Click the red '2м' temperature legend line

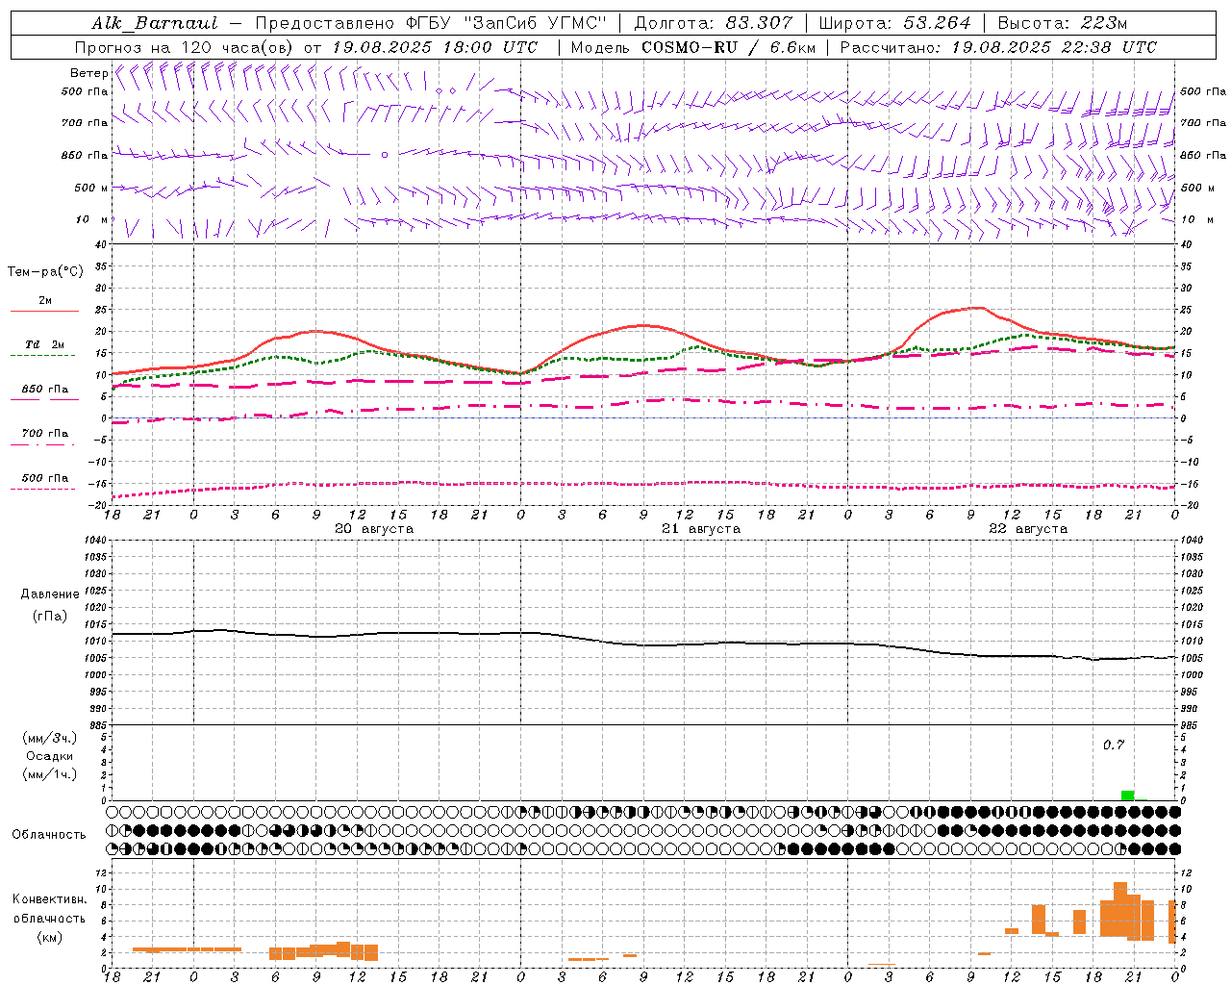pyautogui.click(x=44, y=311)
